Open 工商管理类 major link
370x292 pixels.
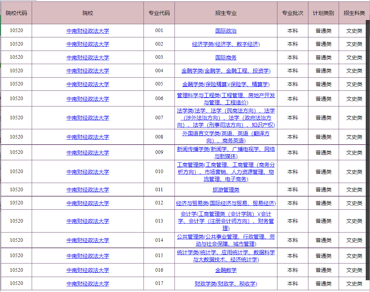click(x=226, y=172)
